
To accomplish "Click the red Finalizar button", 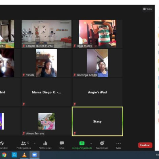I will coord(145,145).
